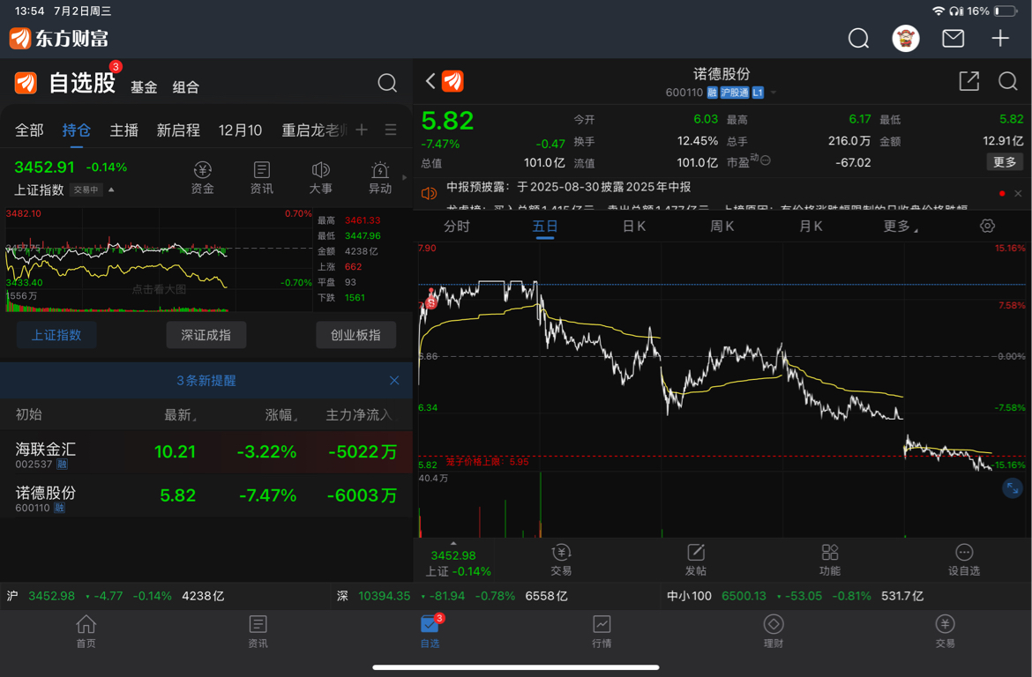Open the mail messages icon

(953, 38)
